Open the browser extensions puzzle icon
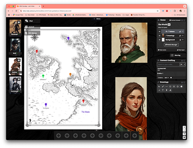Viewport: 193px width, 148px height. pyautogui.click(x=175, y=11)
